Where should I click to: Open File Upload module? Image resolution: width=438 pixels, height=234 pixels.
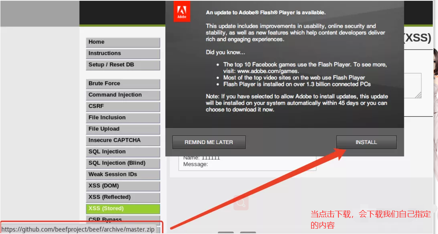[x=123, y=129]
